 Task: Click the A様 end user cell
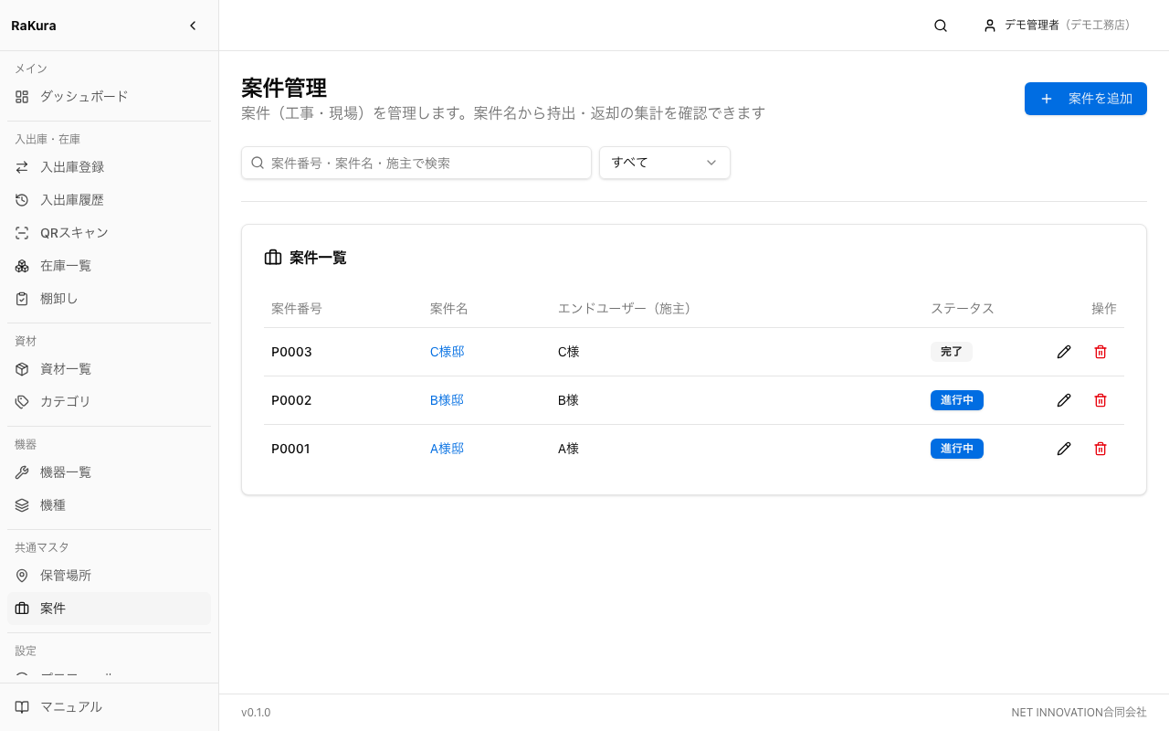(x=569, y=449)
